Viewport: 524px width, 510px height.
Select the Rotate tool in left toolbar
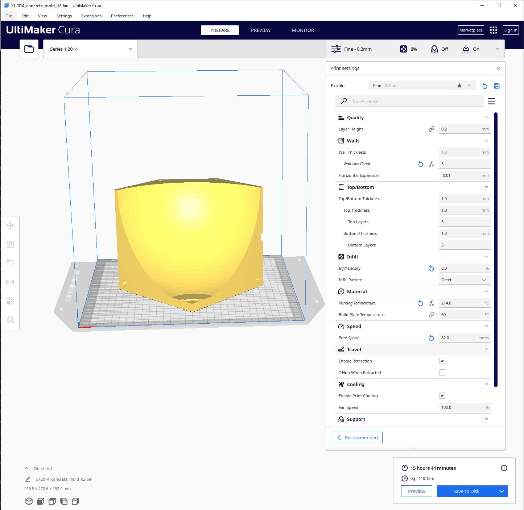click(x=10, y=263)
